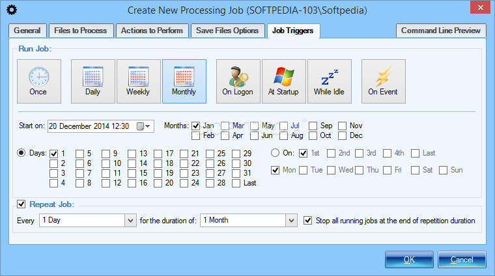495x276 pixels.
Task: Check day 10 checkbox
Action: 106,163
